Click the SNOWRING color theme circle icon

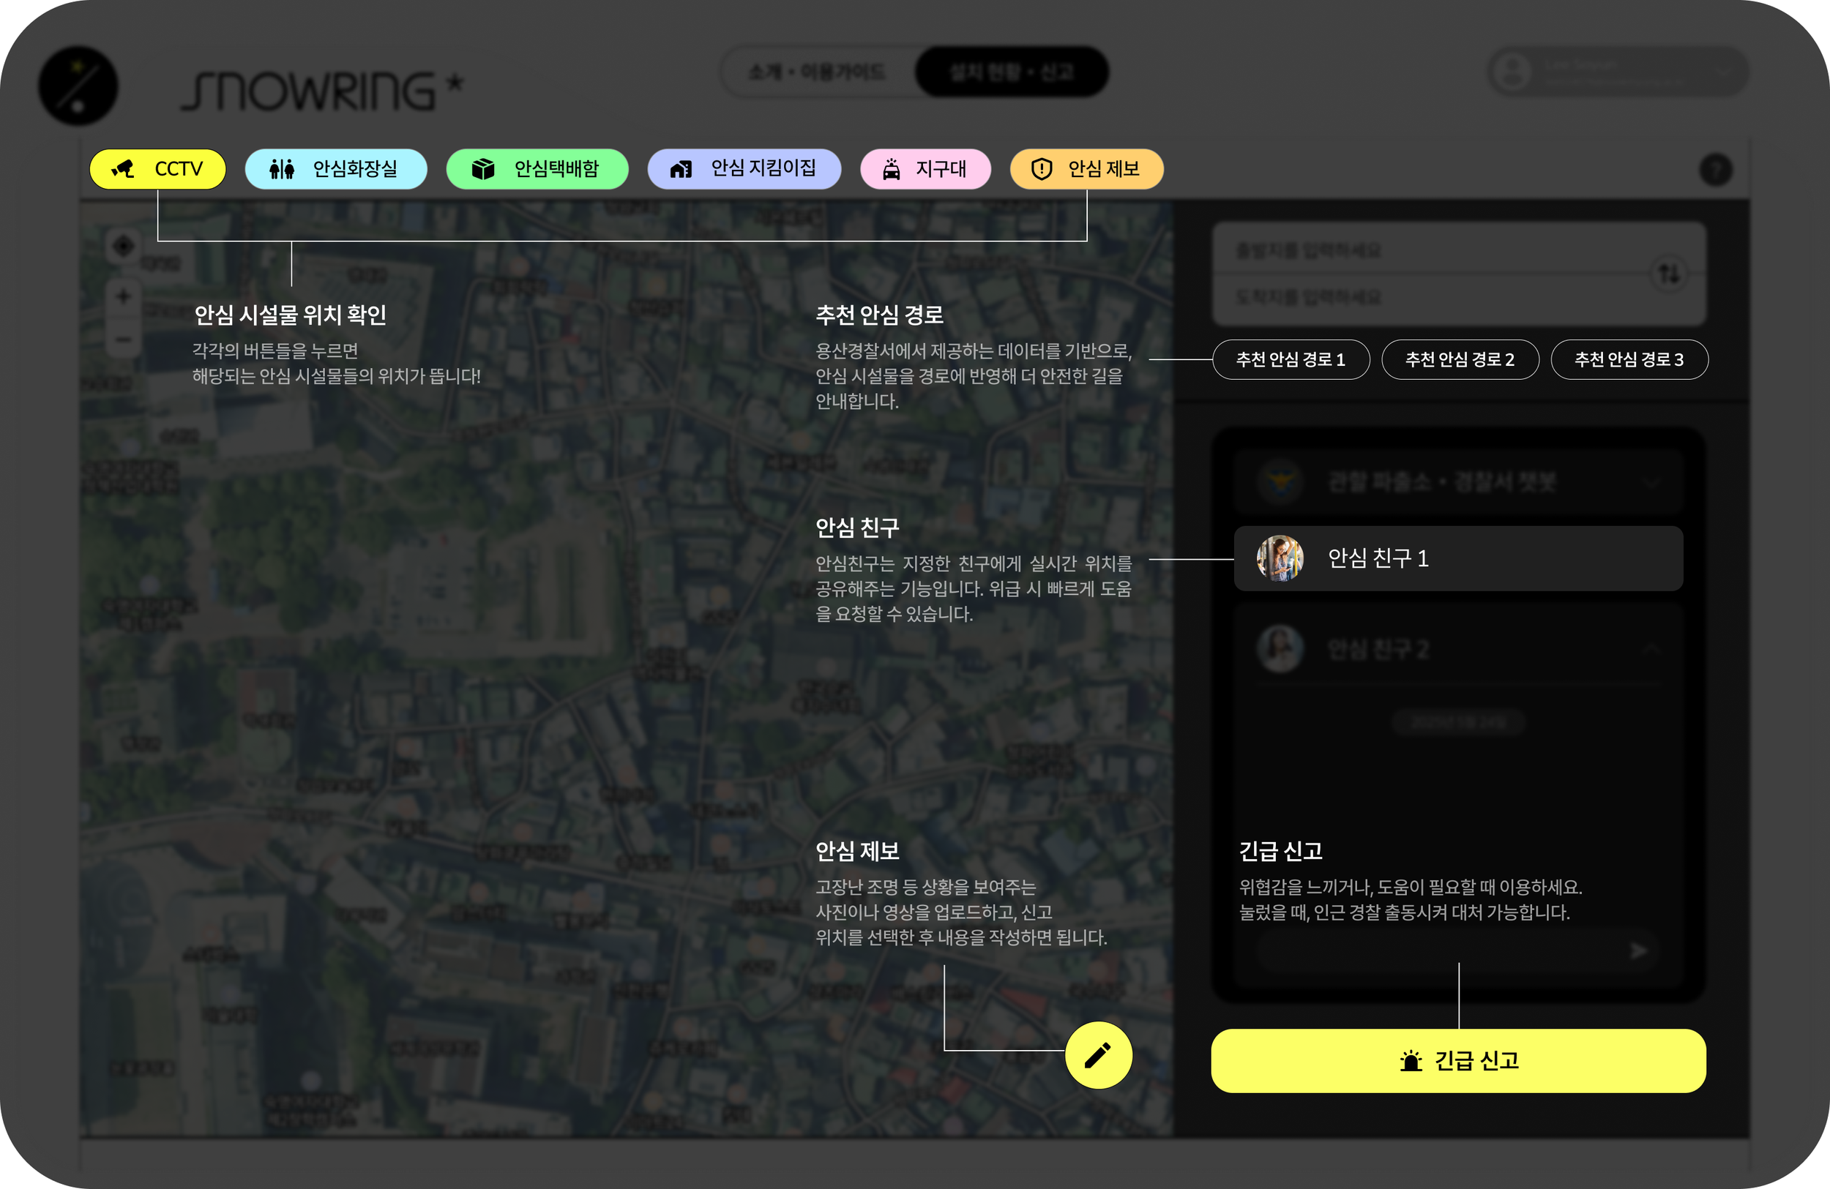click(78, 86)
